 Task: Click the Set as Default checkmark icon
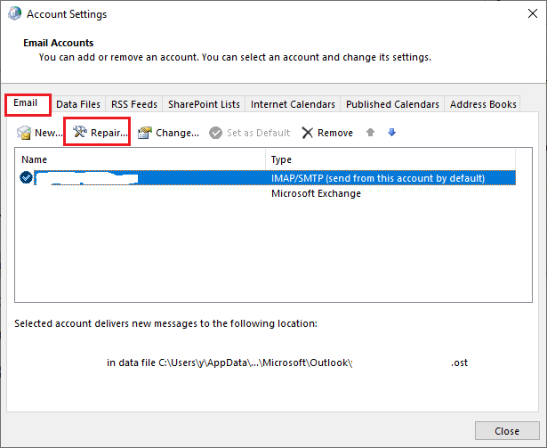pyautogui.click(x=215, y=133)
